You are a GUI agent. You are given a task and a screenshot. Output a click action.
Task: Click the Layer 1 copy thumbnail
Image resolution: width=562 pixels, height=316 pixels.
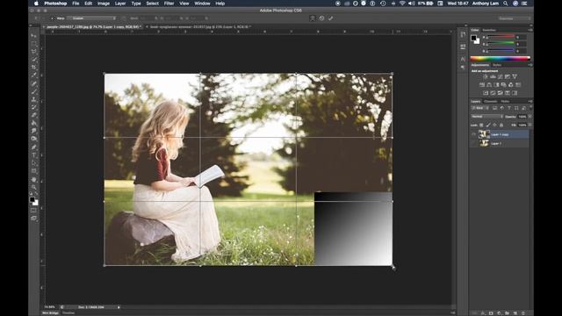click(484, 134)
